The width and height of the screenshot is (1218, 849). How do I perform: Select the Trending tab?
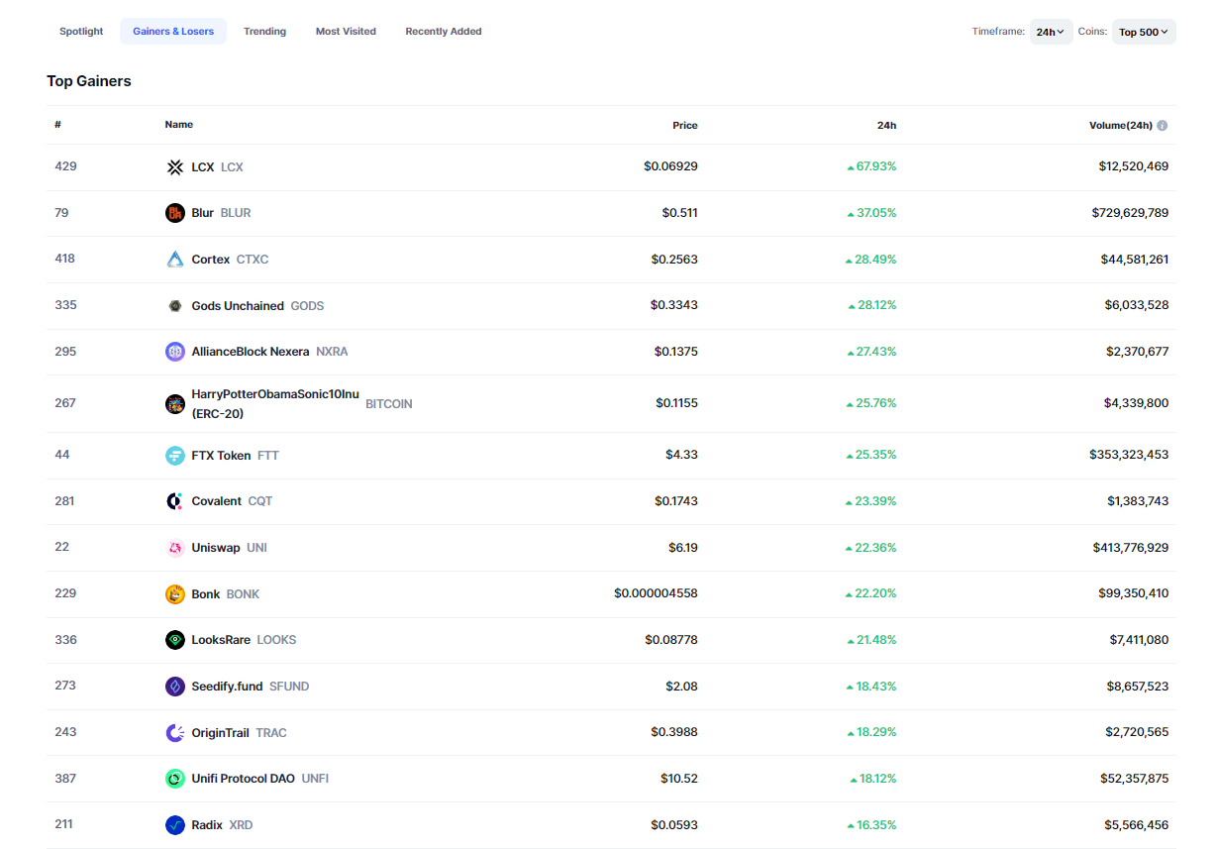tap(264, 32)
